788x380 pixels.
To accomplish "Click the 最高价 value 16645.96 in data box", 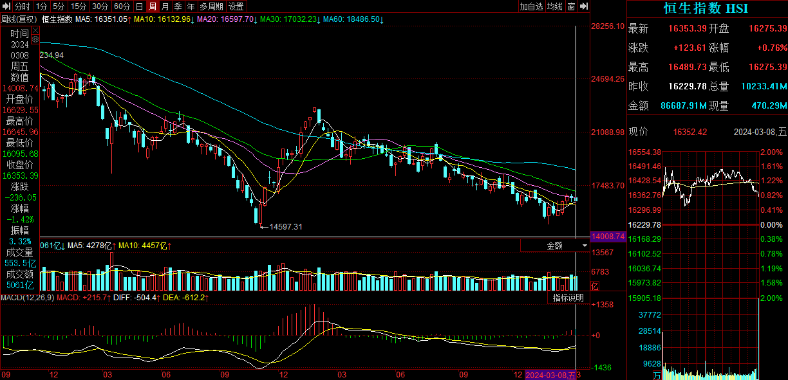I will click(x=20, y=132).
